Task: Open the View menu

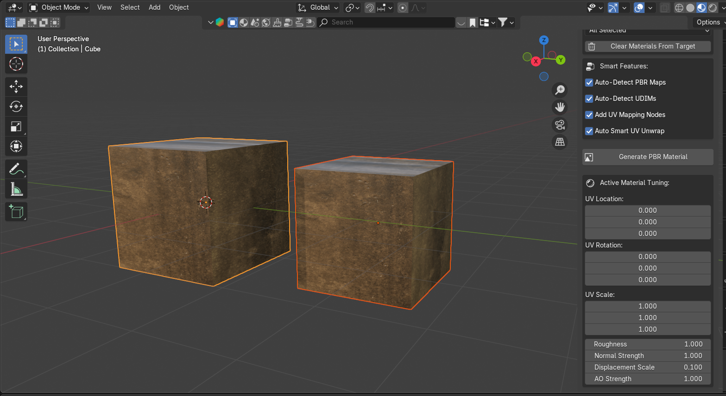Action: coord(104,7)
